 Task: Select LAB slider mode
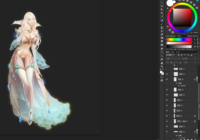pyautogui.click(x=179, y=49)
